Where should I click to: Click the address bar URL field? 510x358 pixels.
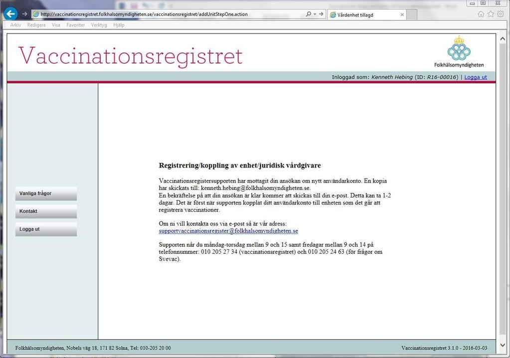(x=169, y=14)
